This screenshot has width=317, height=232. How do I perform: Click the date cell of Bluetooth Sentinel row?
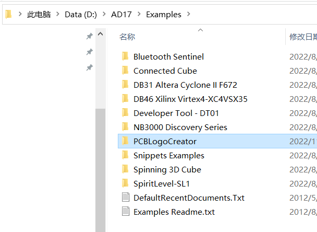click(303, 57)
